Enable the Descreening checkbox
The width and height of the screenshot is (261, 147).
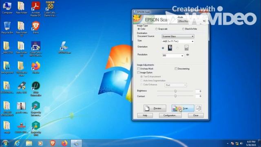(176, 69)
